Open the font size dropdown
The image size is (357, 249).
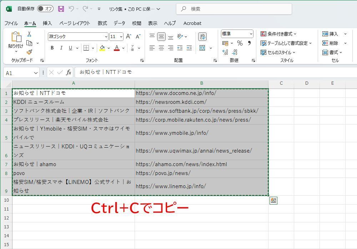click(121, 37)
